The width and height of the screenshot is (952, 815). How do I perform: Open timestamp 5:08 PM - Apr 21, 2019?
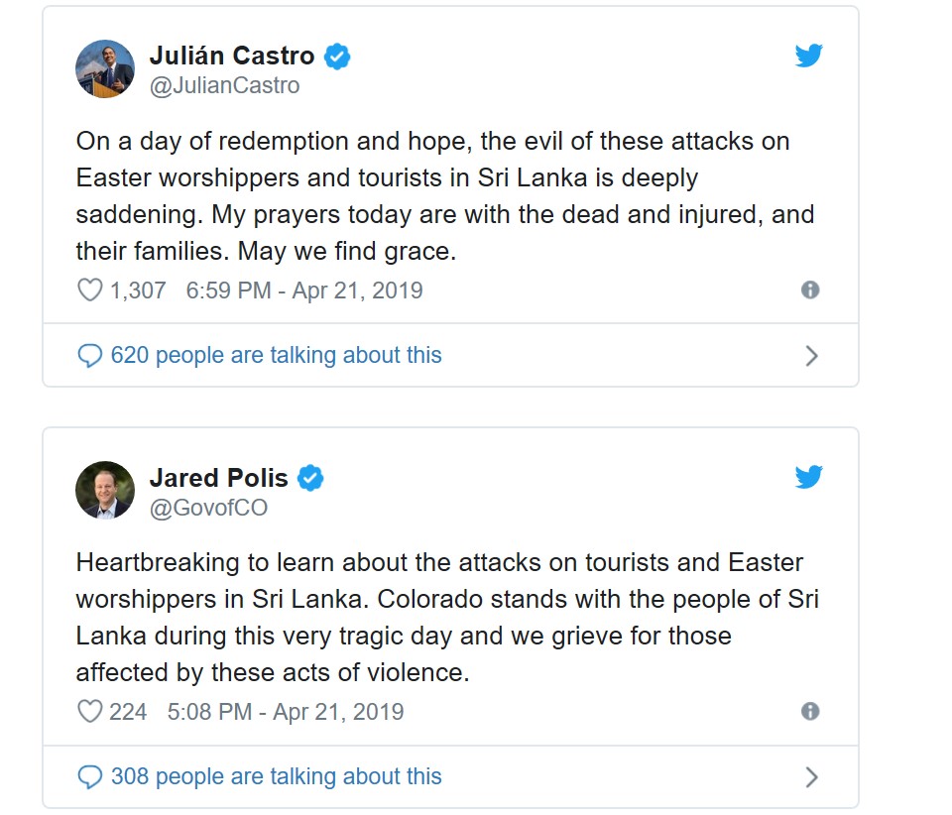[285, 712]
